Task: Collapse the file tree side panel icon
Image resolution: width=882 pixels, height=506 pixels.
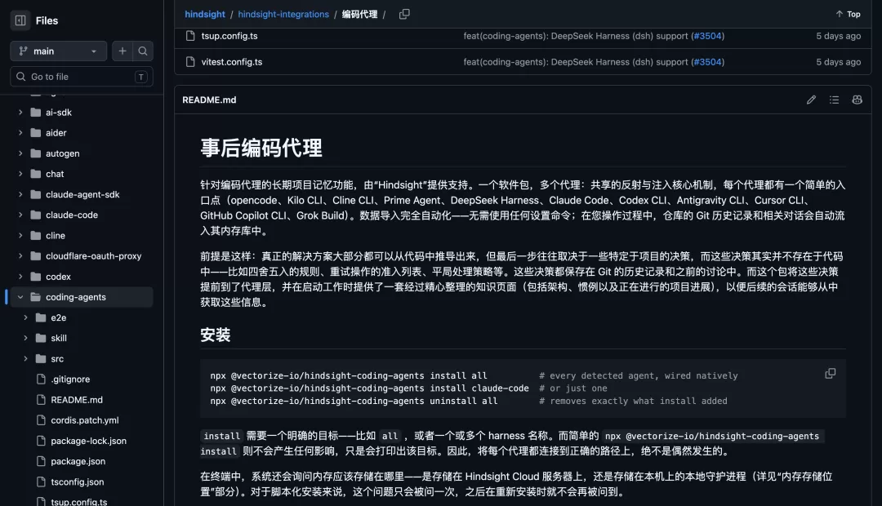Action: [x=20, y=20]
